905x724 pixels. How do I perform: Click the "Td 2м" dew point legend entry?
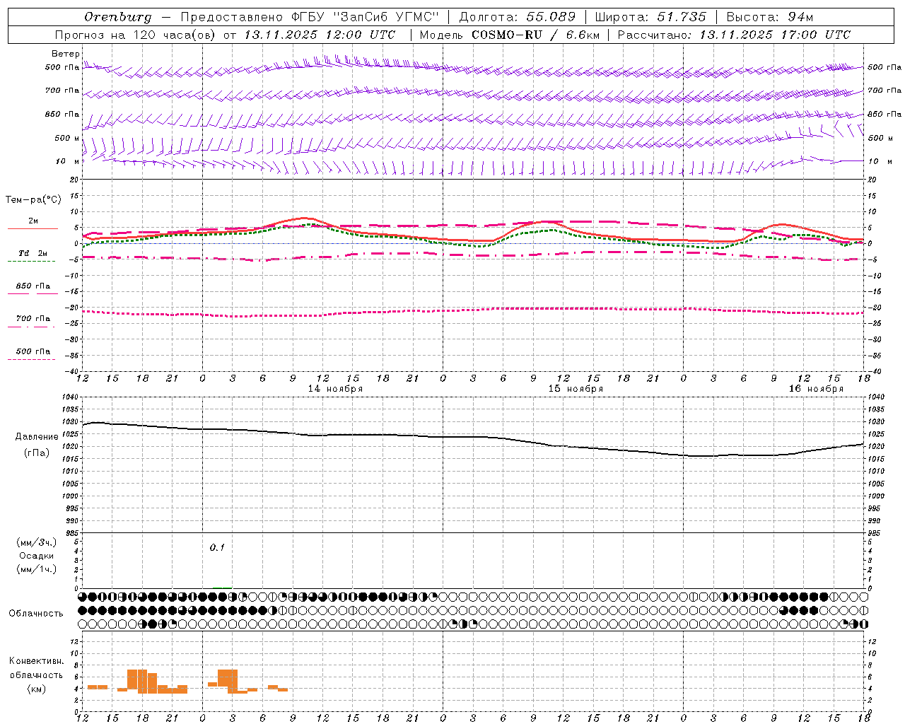(x=33, y=252)
